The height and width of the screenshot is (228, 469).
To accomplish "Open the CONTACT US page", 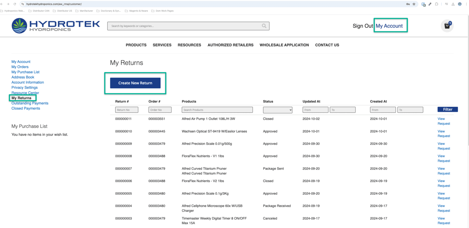I will [327, 45].
